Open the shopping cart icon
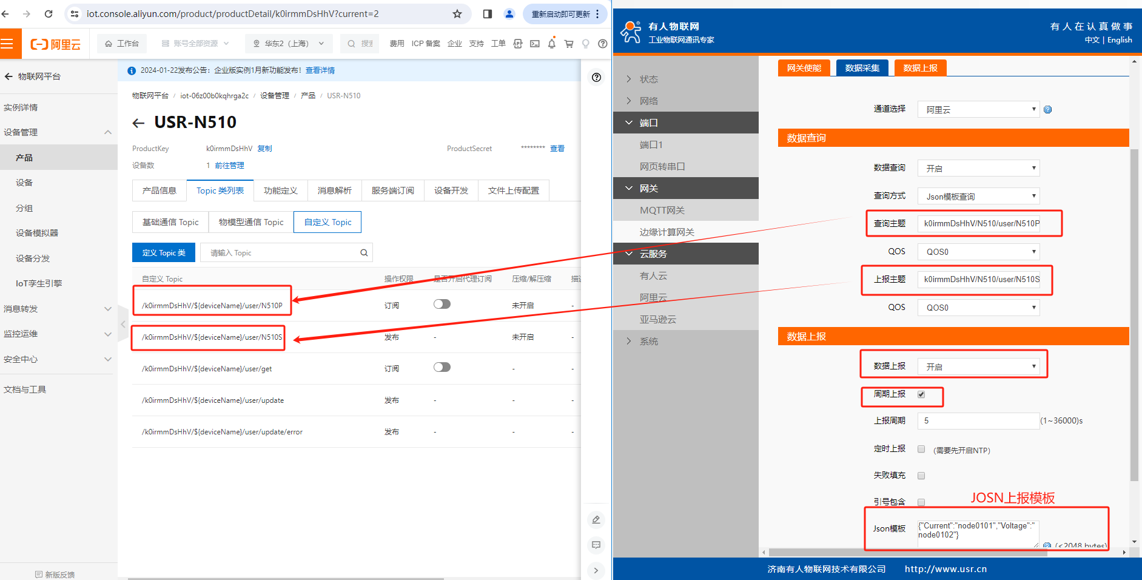The image size is (1142, 580). coord(568,44)
